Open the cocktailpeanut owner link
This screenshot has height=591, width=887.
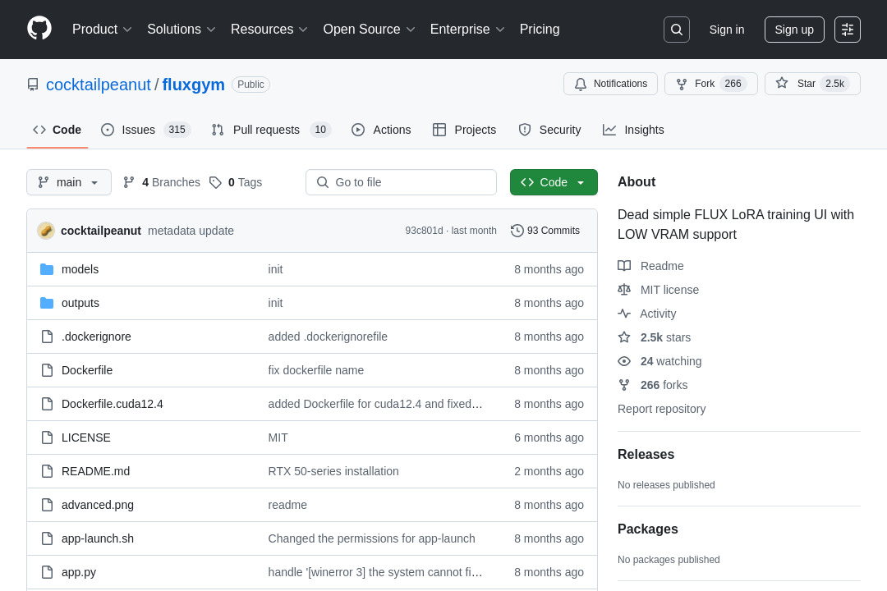point(99,85)
